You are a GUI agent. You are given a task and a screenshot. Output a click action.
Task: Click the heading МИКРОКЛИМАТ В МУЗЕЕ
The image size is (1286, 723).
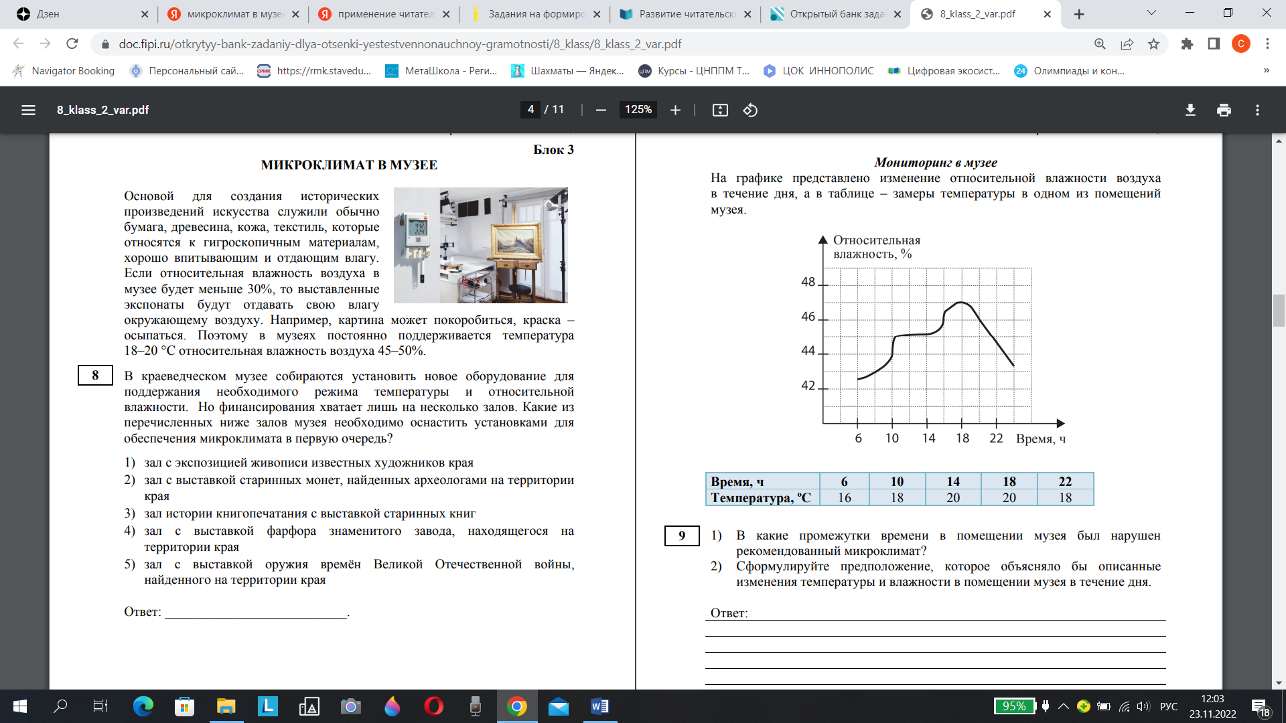[x=349, y=165]
